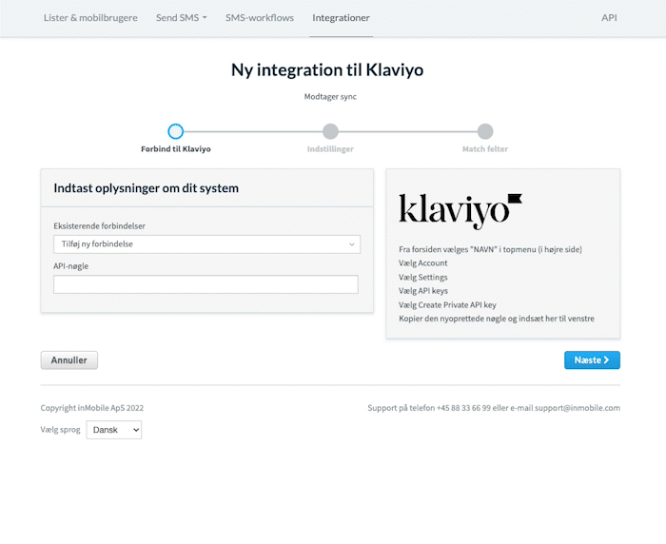This screenshot has height=544, width=666.
Task: Click the 'Fra forsiden vælges NAVN' instruction text
Action: pos(490,250)
